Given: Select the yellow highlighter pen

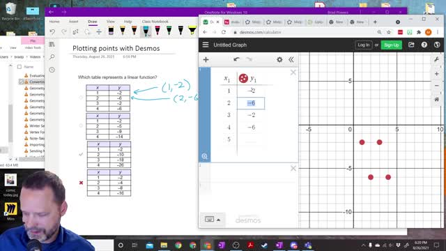Looking at the screenshot, I should coord(192,31).
